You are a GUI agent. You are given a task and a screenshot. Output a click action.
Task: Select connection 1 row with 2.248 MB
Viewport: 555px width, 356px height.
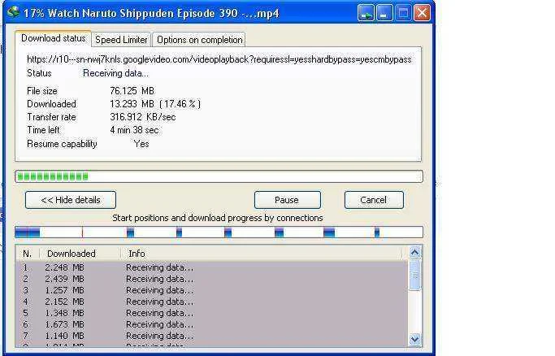tap(211, 267)
